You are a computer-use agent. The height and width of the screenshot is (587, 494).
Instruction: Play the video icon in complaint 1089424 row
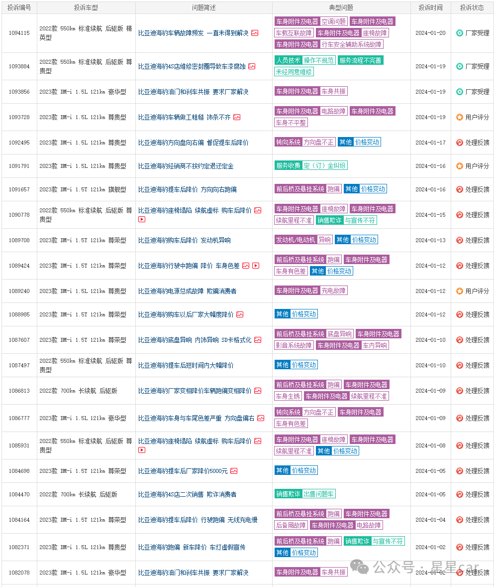tap(256, 266)
